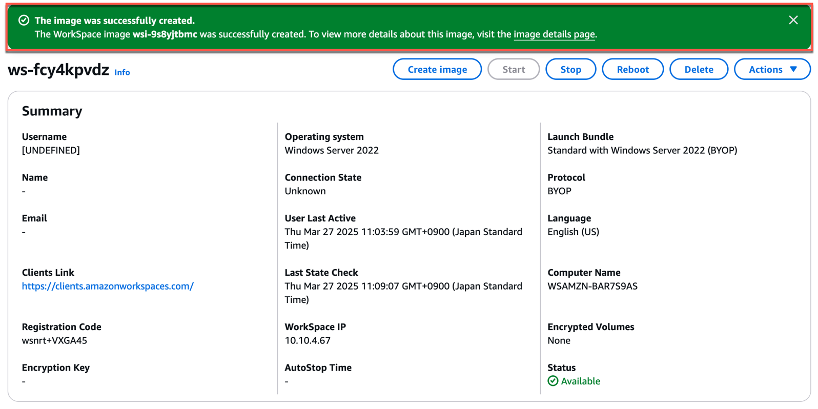Image resolution: width=818 pixels, height=409 pixels.
Task: Select the Encrypted Volumes value None
Action: pyautogui.click(x=559, y=340)
